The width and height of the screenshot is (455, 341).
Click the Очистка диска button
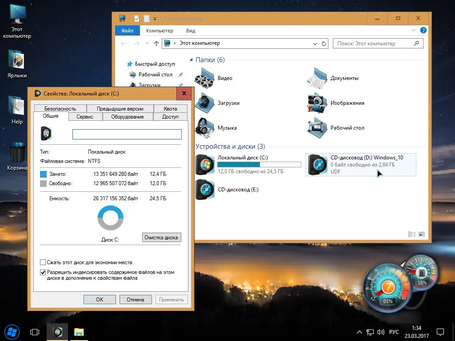click(x=162, y=238)
